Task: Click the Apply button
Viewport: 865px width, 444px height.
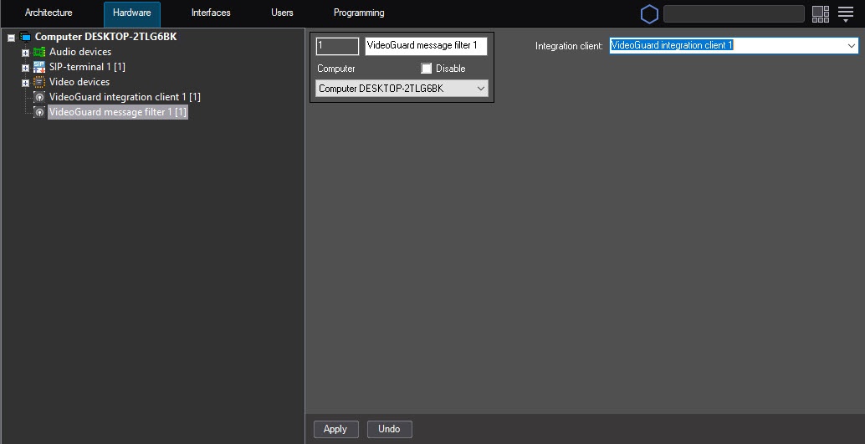Action: tap(335, 429)
